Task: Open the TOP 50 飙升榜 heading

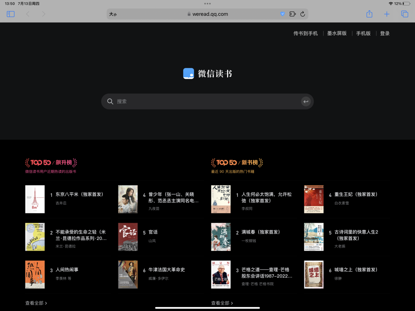Action: pyautogui.click(x=51, y=162)
